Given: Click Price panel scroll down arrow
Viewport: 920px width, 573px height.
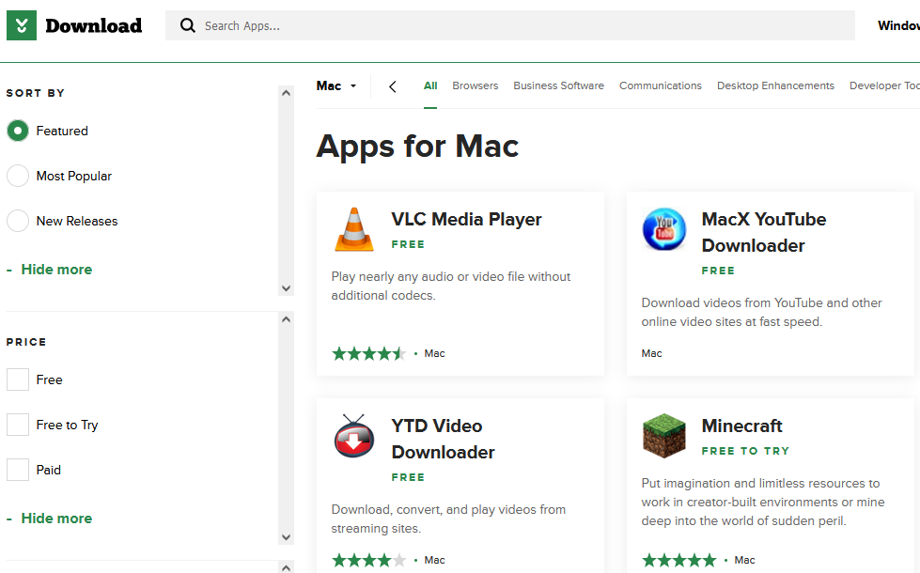Looking at the screenshot, I should point(286,537).
